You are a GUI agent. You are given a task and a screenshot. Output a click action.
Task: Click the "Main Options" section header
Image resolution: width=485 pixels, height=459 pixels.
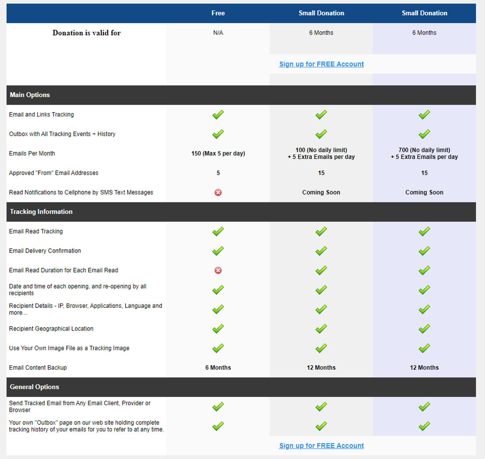pyautogui.click(x=30, y=95)
